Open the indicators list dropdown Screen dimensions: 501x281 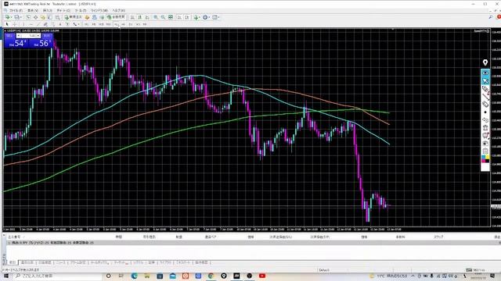(x=200, y=17)
